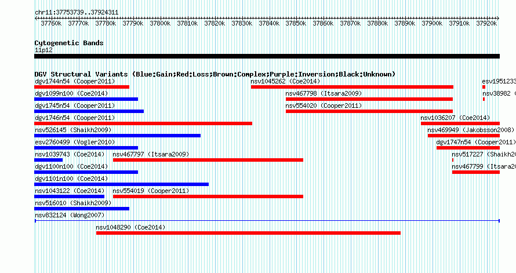Click the red bar under nsv467798
Image resolution: width=516 pixels, height=273 pixels.
pyautogui.click(x=369, y=99)
